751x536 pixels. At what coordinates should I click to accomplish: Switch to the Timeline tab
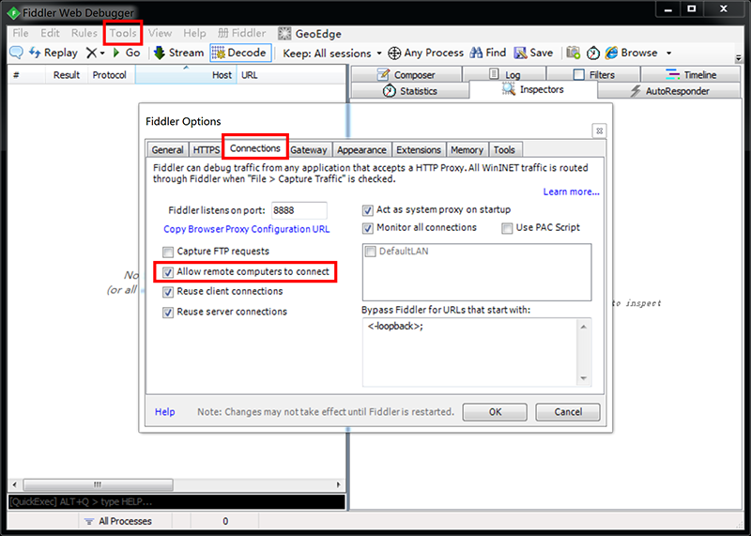(691, 75)
